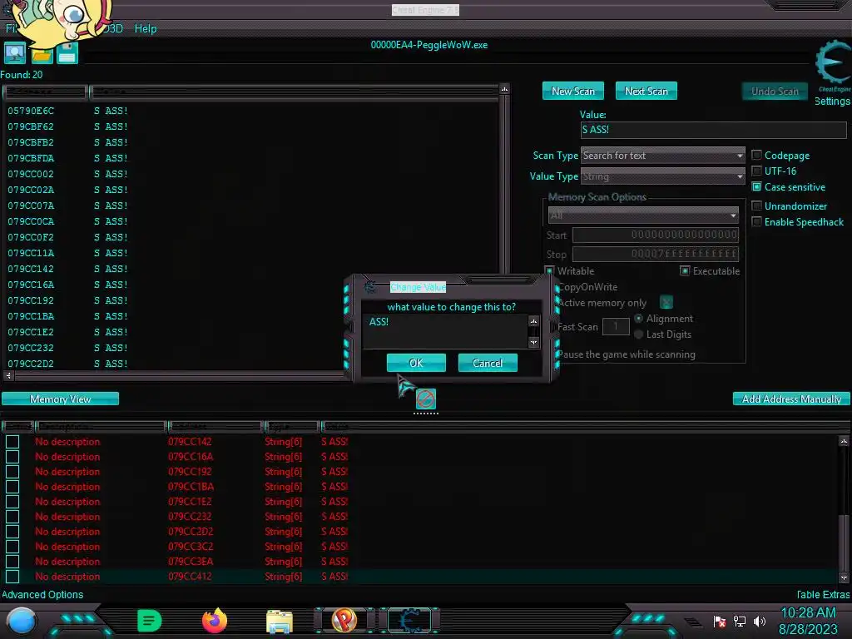Open File Explorer from the taskbar

click(x=280, y=621)
